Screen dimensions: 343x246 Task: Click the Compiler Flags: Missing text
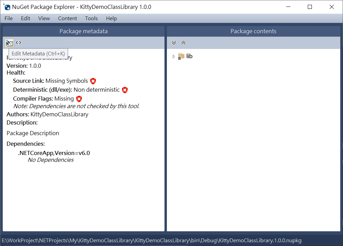pos(43,99)
